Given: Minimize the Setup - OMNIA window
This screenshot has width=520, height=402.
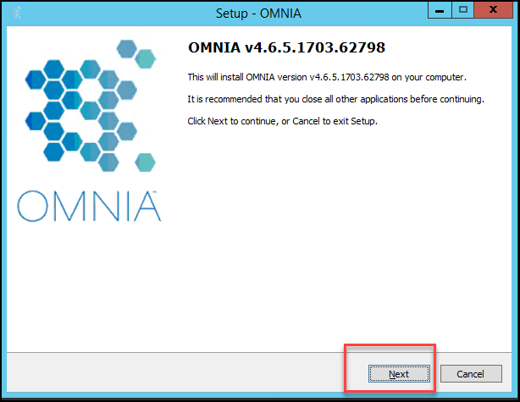Looking at the screenshot, I should (440, 10).
